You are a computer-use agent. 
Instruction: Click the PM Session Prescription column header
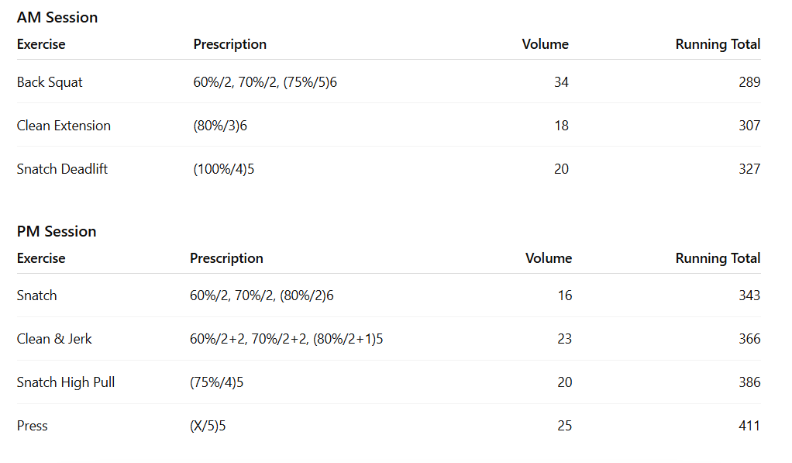[x=226, y=258]
